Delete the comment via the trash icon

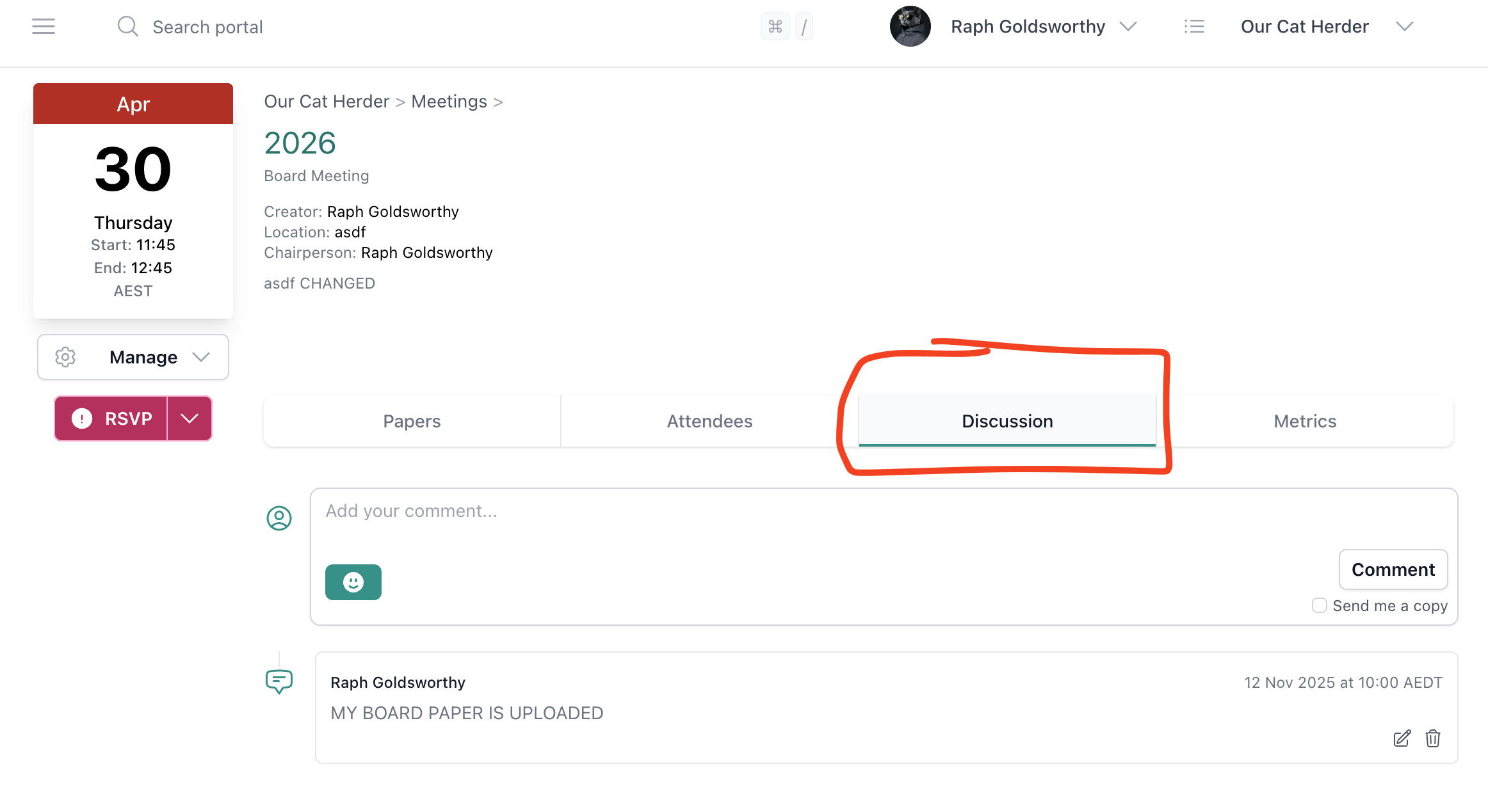[1433, 739]
